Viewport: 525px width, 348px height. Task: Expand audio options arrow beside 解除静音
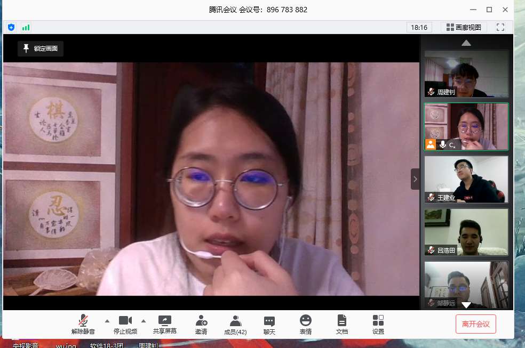click(107, 321)
